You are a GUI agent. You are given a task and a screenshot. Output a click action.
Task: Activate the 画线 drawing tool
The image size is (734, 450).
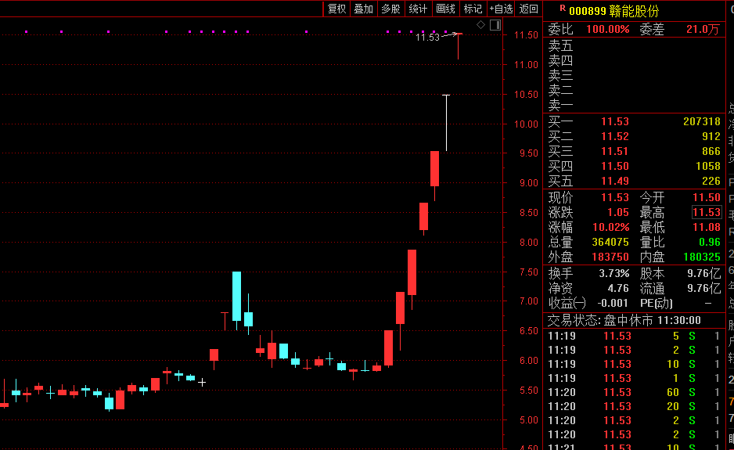[445, 9]
